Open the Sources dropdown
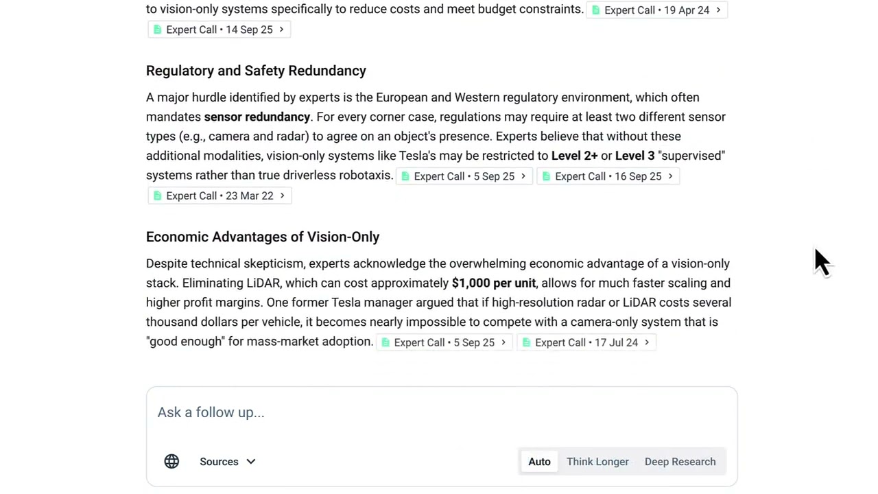Screen dimensions: 878x494 tap(227, 462)
